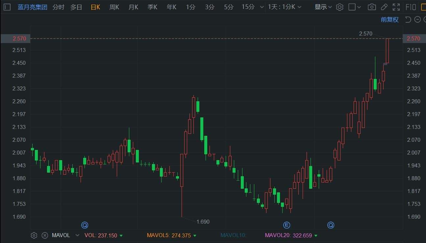426x243 pixels.
Task: Switch to 多日 multi-day tab
Action: [76, 7]
